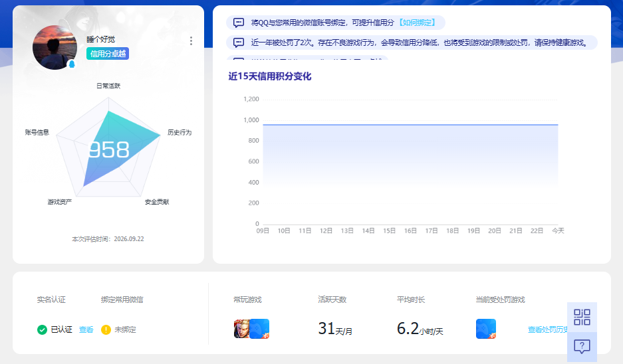Click the QQ penguin badge on avatar
The image size is (623, 364).
click(x=72, y=64)
